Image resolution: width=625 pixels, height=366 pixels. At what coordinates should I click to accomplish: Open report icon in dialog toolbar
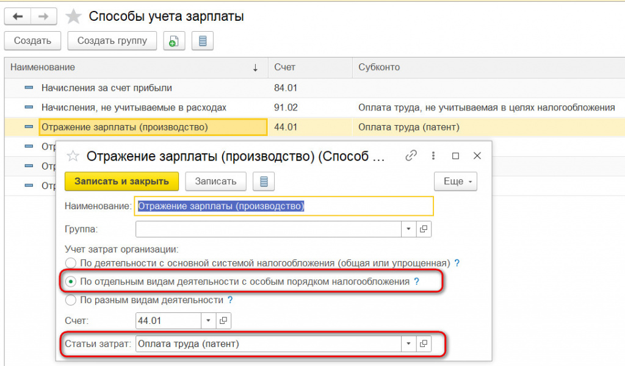[x=264, y=181]
